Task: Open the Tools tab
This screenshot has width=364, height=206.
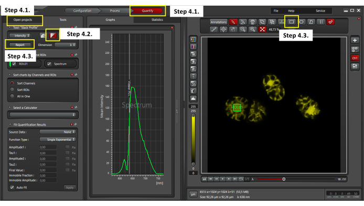Action: [63, 20]
